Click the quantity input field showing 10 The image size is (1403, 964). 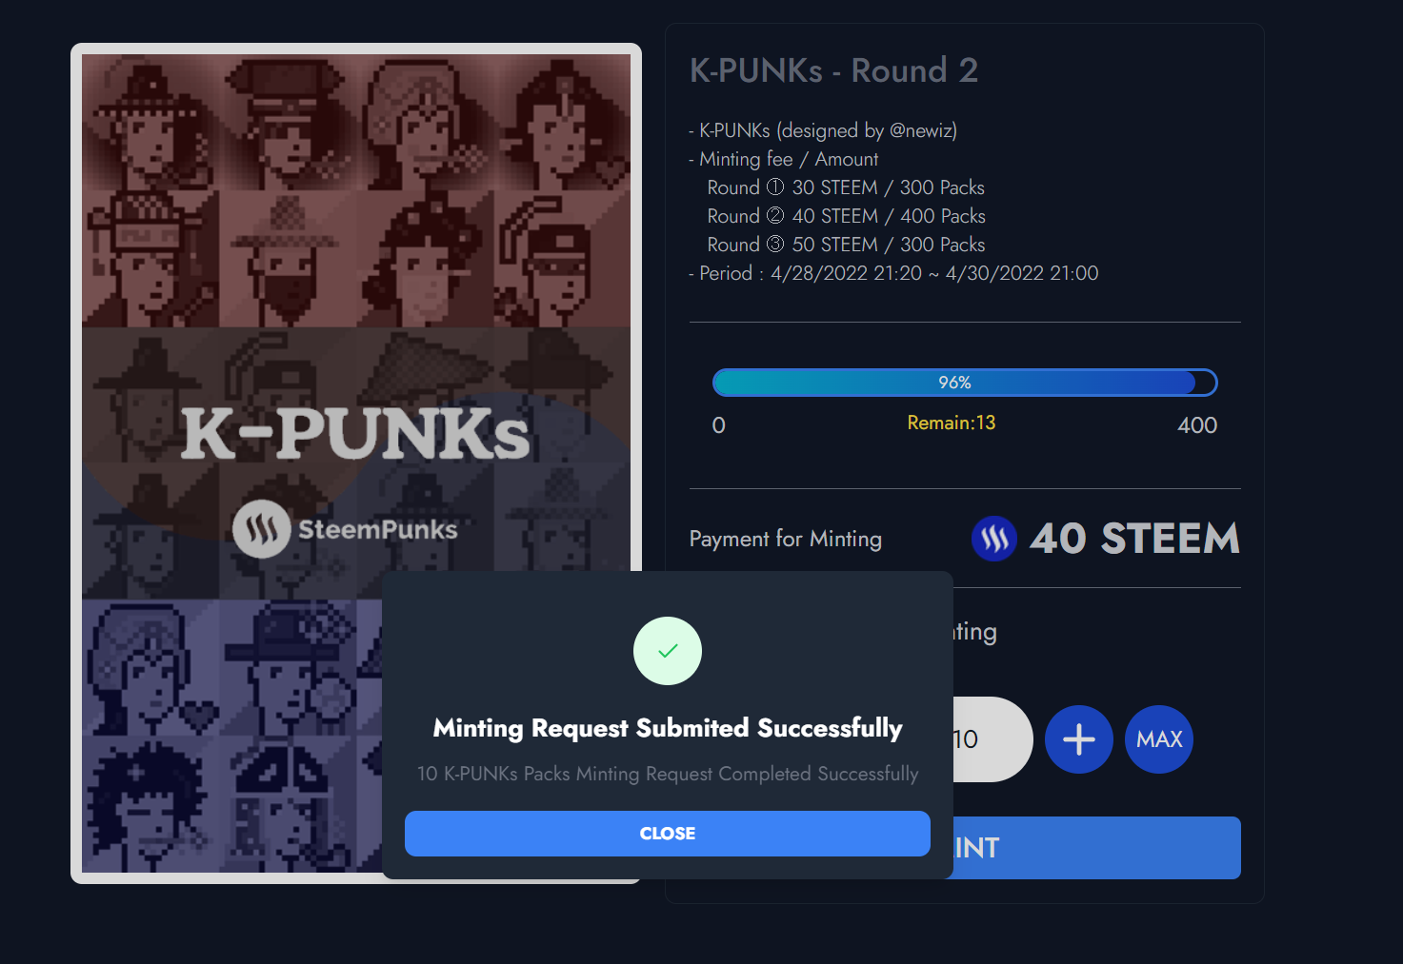coord(992,739)
